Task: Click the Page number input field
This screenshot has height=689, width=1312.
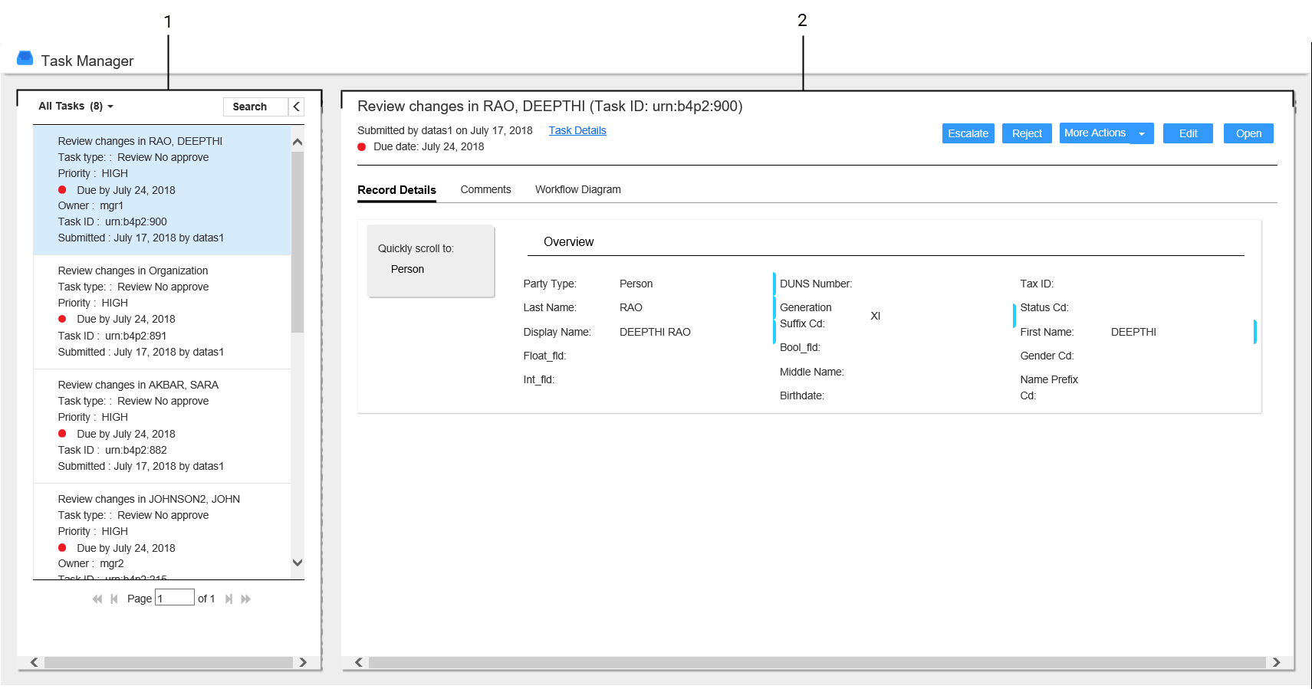Action: [175, 598]
